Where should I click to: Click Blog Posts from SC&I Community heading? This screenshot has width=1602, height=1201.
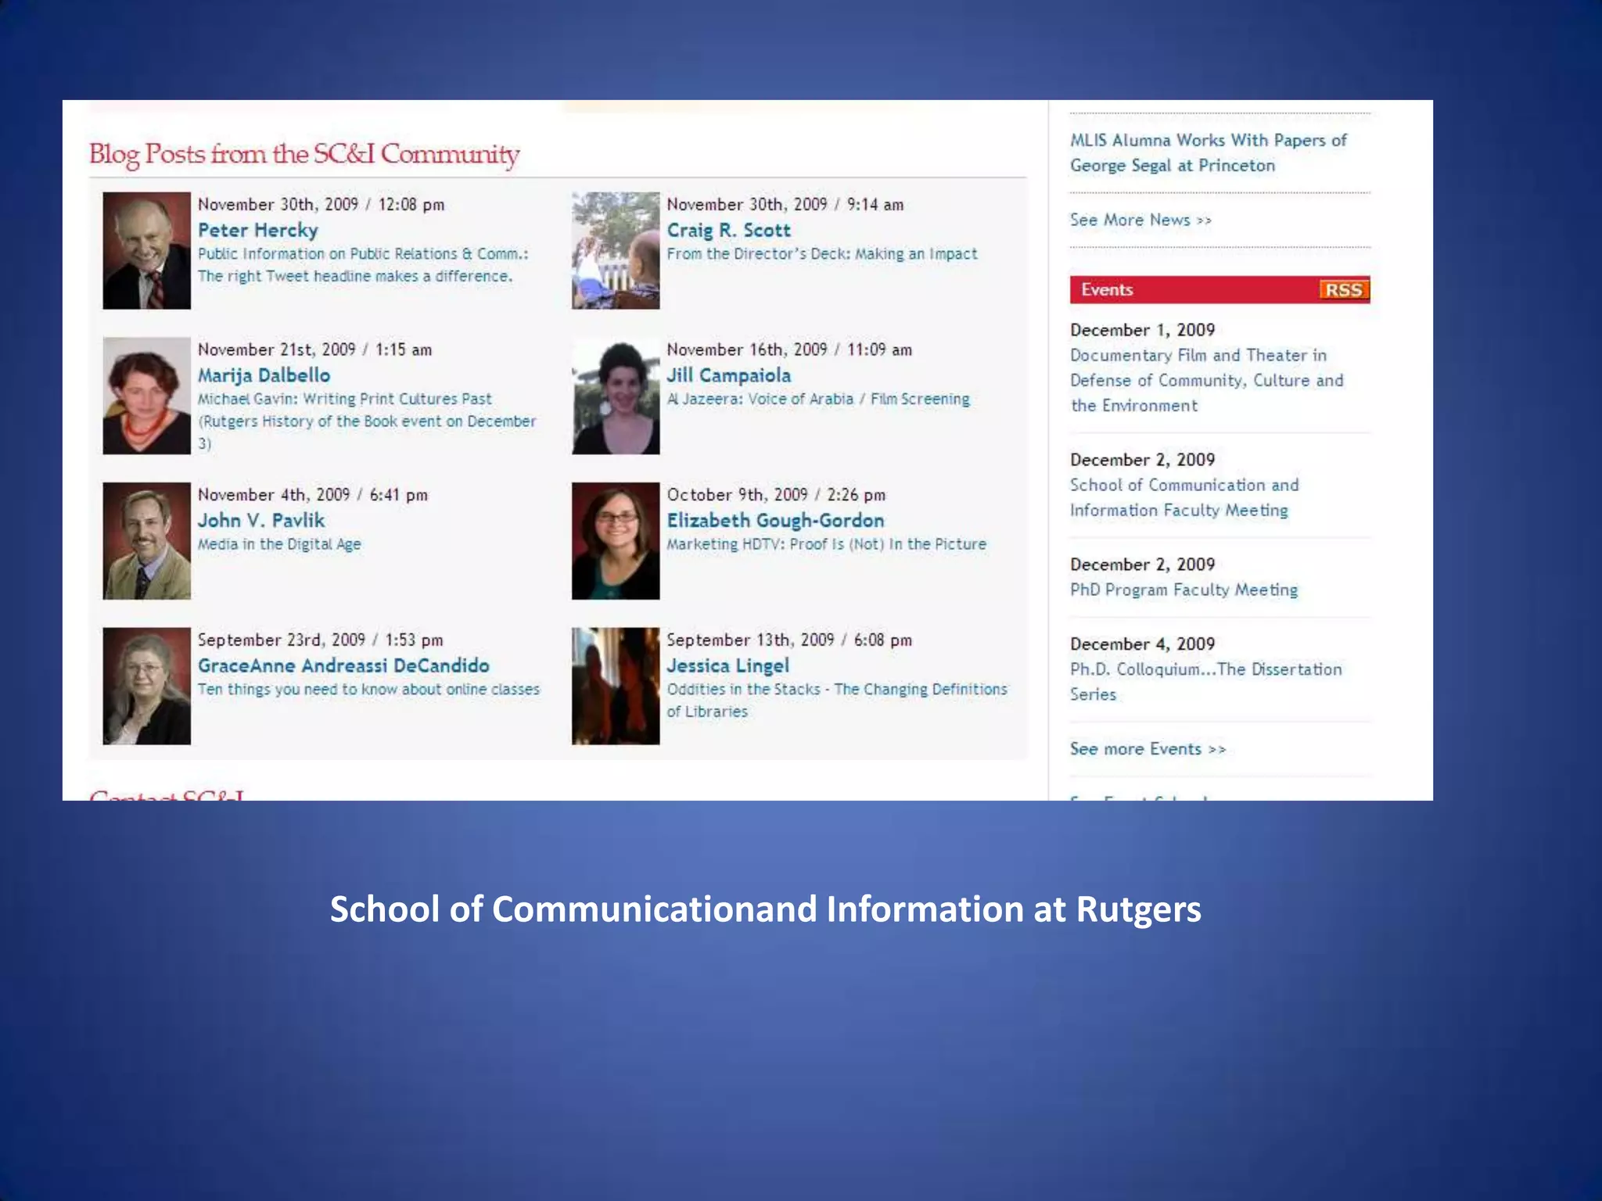pyautogui.click(x=304, y=154)
